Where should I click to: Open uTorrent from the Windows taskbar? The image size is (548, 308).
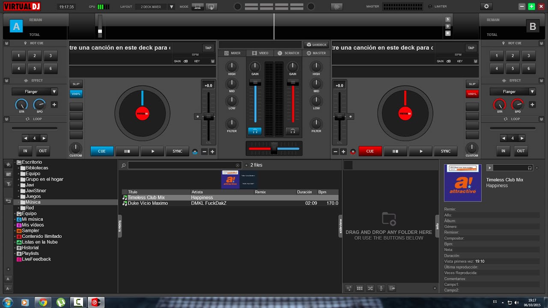(61, 302)
